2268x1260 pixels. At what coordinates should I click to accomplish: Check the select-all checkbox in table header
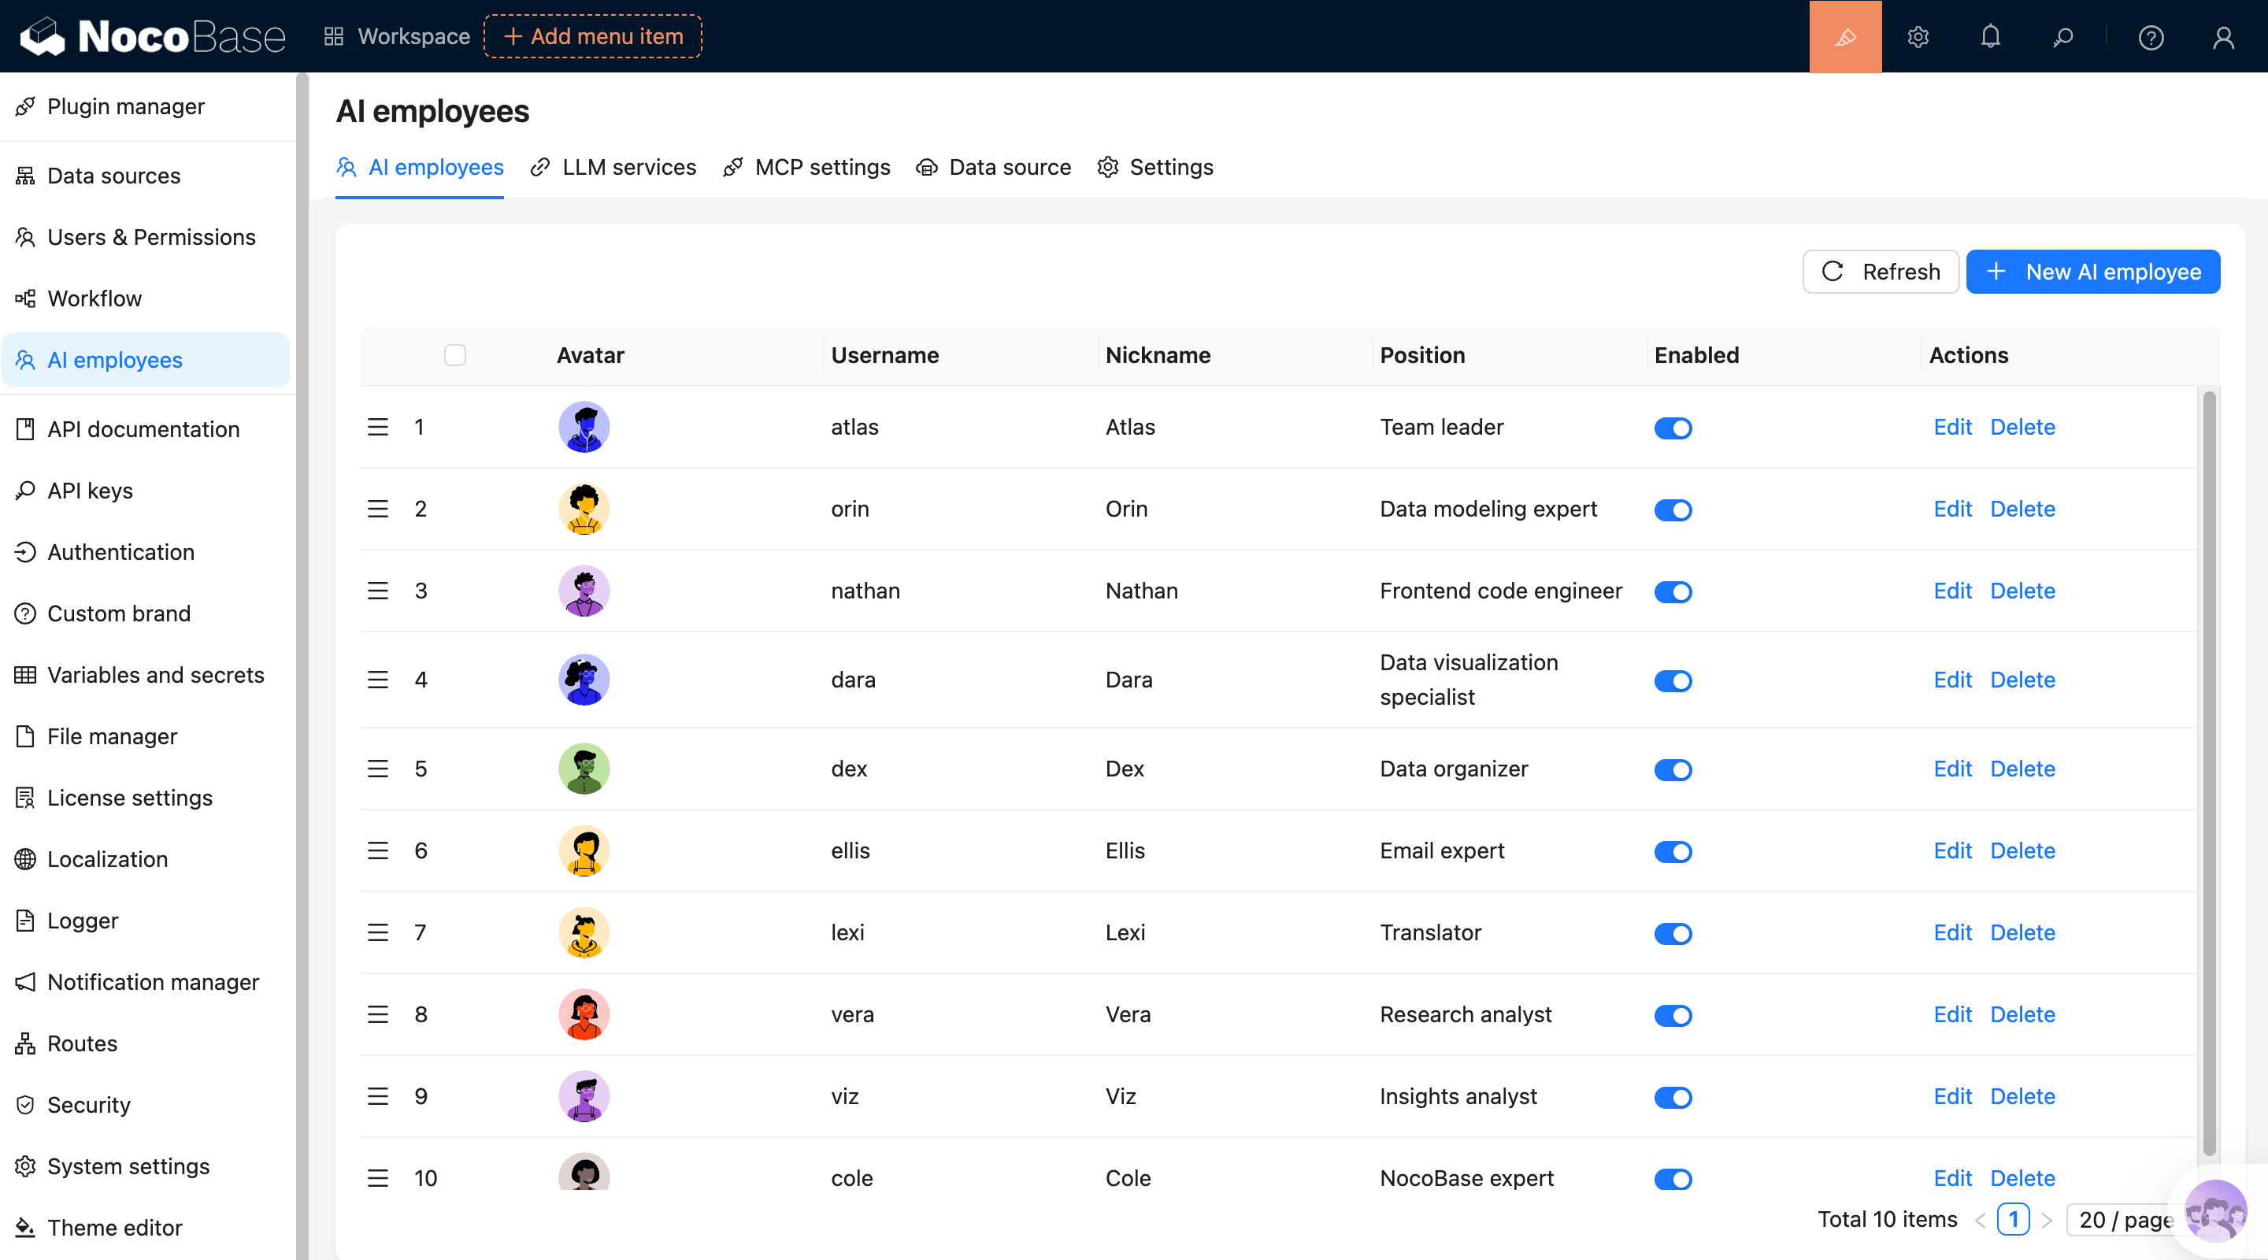(x=454, y=355)
